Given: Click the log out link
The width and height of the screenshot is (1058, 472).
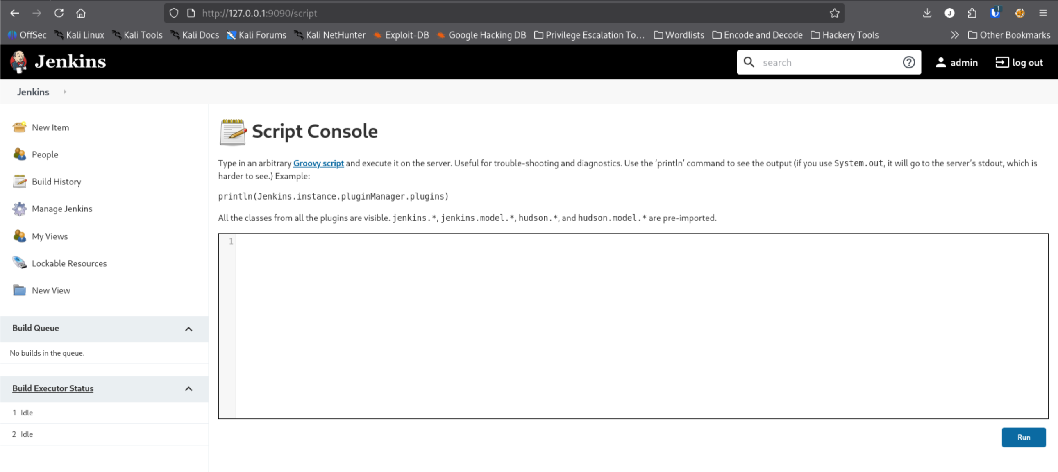Looking at the screenshot, I should tap(1019, 62).
